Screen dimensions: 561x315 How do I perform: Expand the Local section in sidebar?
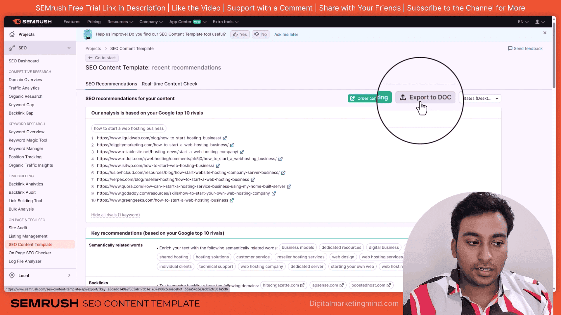(x=69, y=275)
